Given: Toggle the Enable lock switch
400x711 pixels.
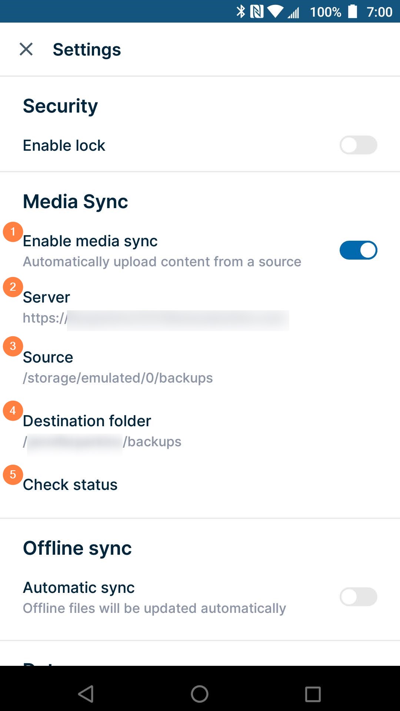Looking at the screenshot, I should (x=358, y=145).
